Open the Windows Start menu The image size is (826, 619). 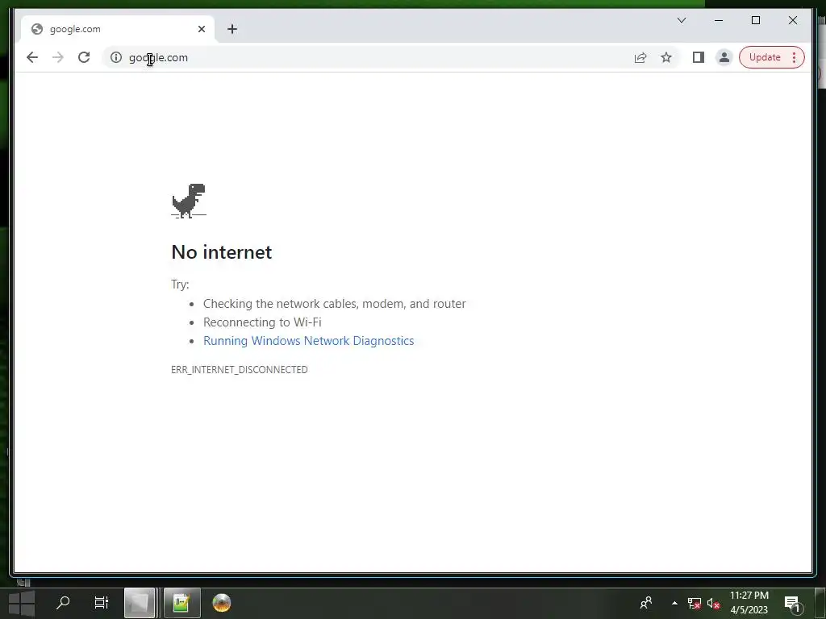[22, 603]
